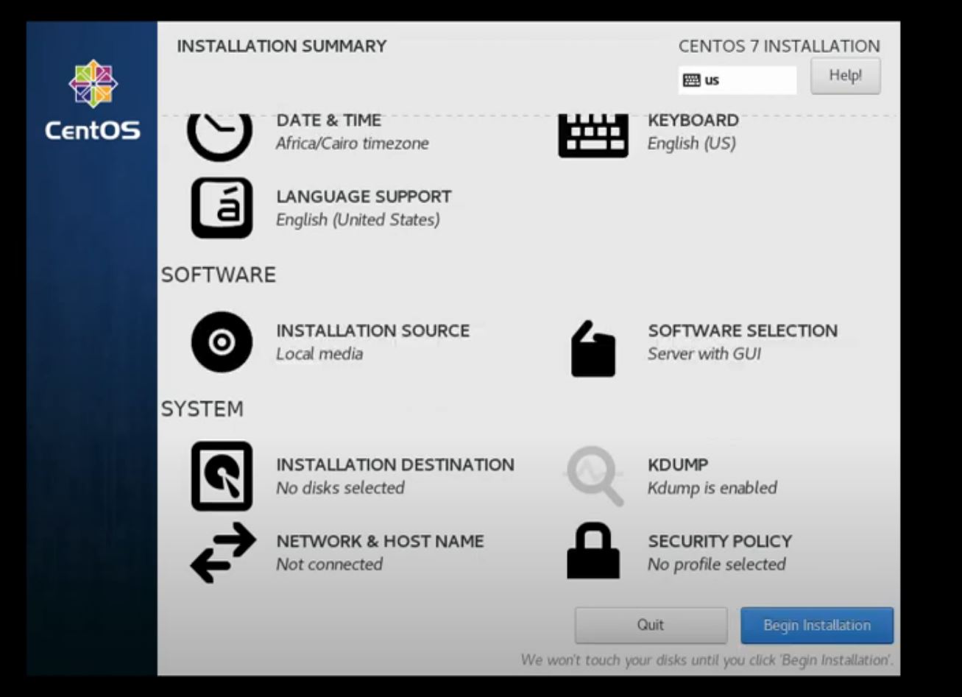
Task: Open the KDUMP label
Action: (x=679, y=465)
